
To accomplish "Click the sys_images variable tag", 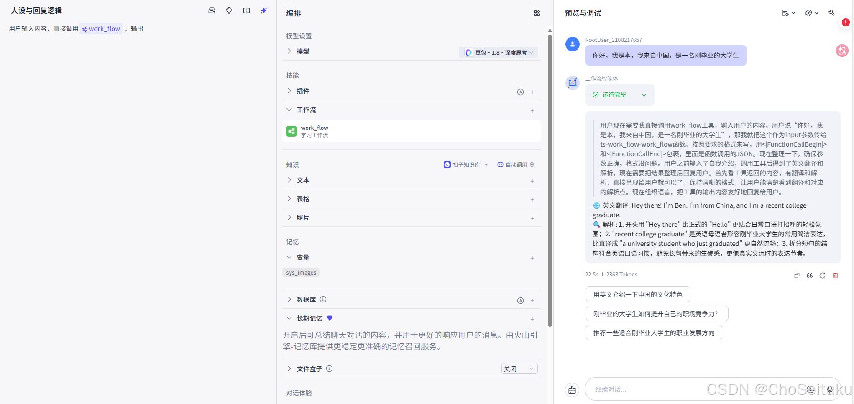I will click(301, 272).
